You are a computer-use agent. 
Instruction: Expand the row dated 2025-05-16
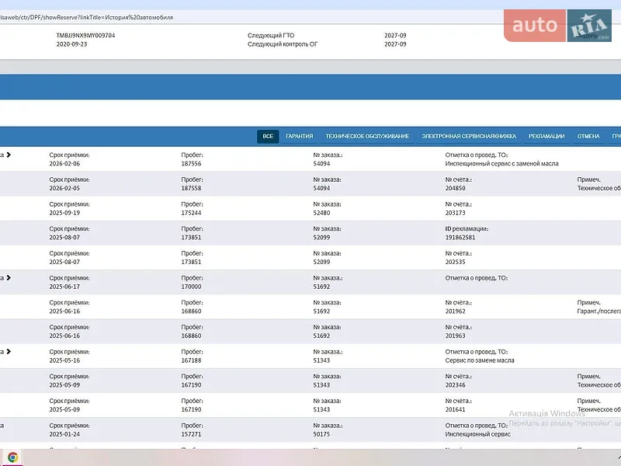pos(9,352)
